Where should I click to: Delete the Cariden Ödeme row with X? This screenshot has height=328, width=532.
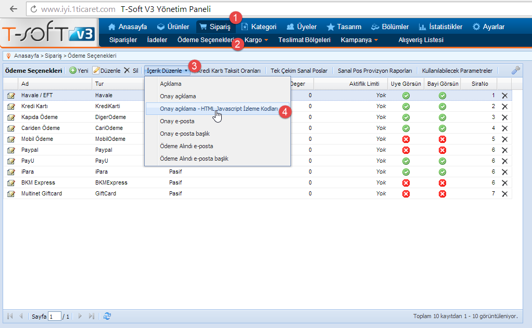504,128
